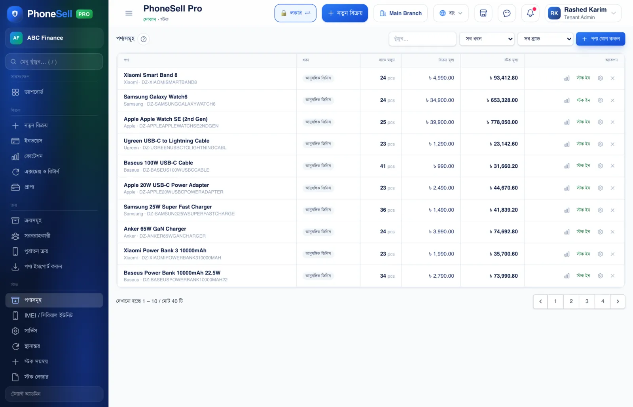The image size is (633, 407).
Task: Open the Main Branch selector
Action: (400, 13)
